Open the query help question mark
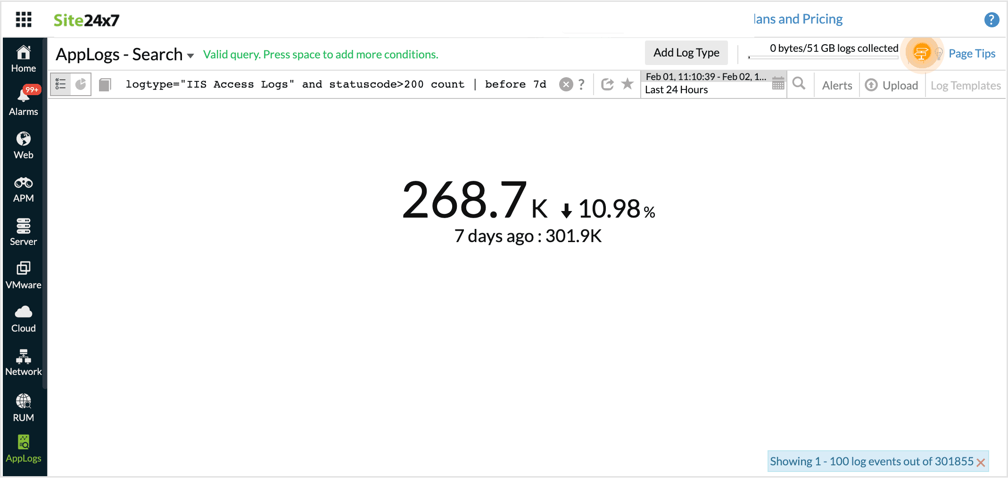This screenshot has height=479, width=1008. point(581,85)
